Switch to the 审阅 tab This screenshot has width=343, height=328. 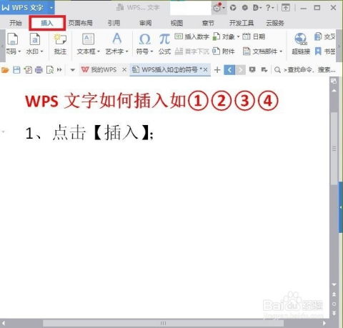145,23
